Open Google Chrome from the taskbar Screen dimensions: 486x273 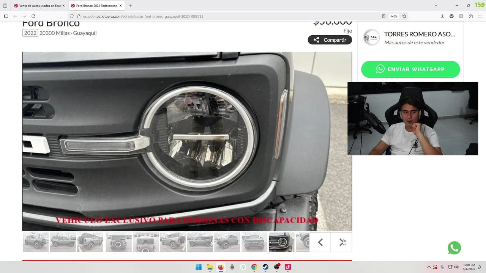coord(254,267)
